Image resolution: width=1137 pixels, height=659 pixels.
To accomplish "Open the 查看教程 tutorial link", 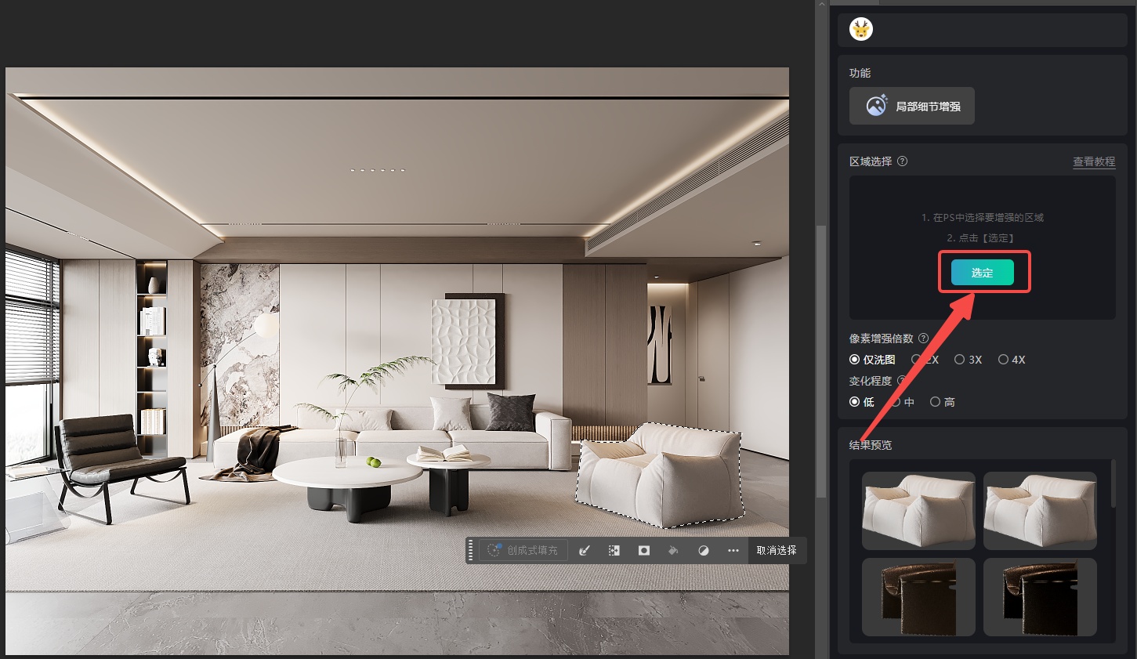I will point(1094,161).
